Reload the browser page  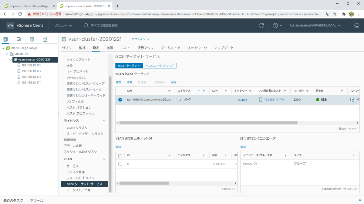point(20,14)
